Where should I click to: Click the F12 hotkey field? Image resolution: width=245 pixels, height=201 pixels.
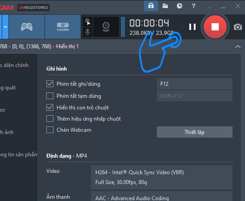pyautogui.click(x=195, y=84)
